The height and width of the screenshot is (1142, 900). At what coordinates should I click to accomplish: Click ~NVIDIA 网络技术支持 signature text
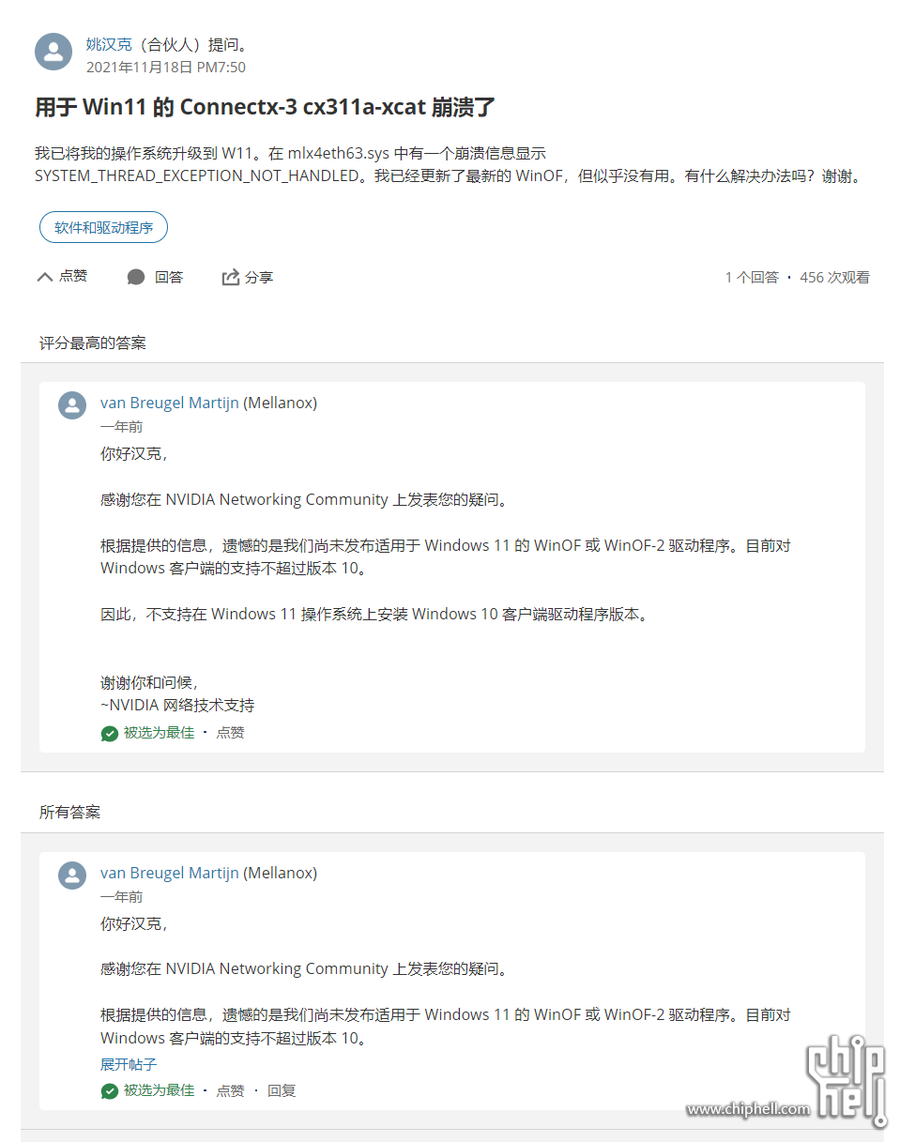177,705
